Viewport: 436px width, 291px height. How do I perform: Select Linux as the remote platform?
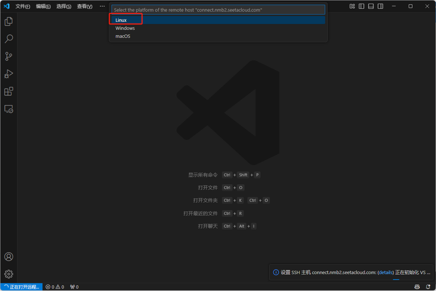click(x=218, y=20)
